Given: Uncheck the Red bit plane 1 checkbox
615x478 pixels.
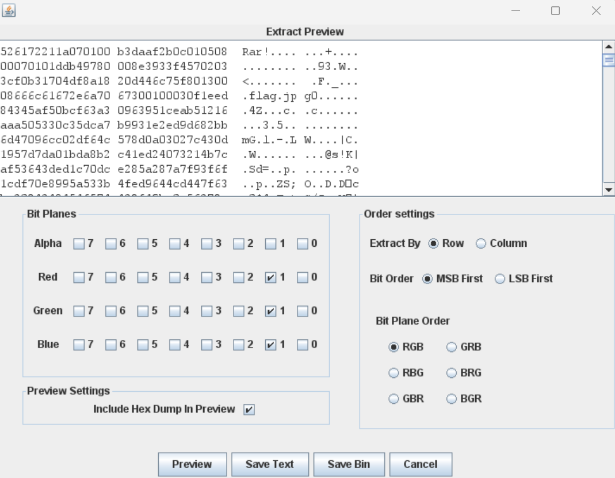Looking at the screenshot, I should [x=270, y=278].
